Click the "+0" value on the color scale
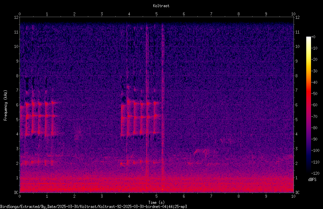The height and width of the screenshot is (209, 323). click(x=313, y=37)
